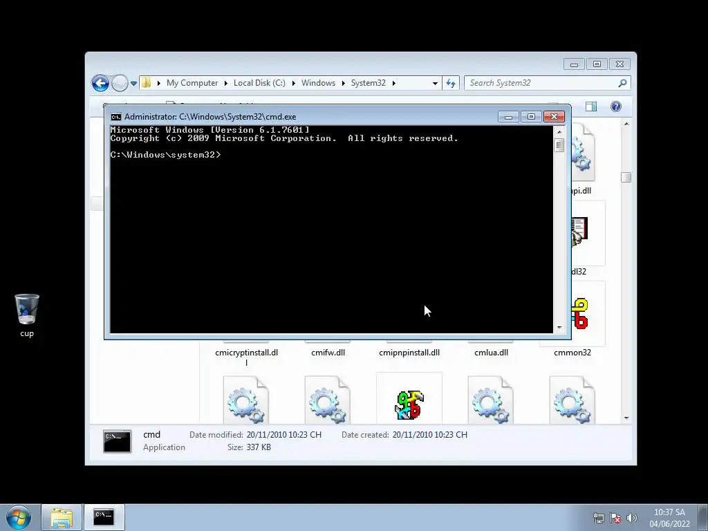Click the taskbar clock showing 10:37 SA

669,518
